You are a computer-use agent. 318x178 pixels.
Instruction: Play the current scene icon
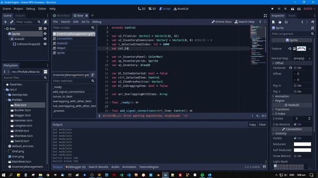point(292,9)
